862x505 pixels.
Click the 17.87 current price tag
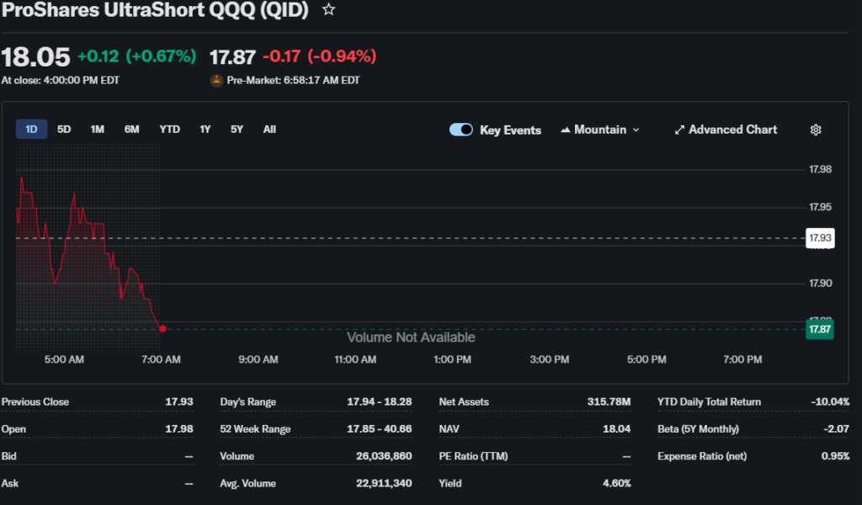tap(819, 329)
